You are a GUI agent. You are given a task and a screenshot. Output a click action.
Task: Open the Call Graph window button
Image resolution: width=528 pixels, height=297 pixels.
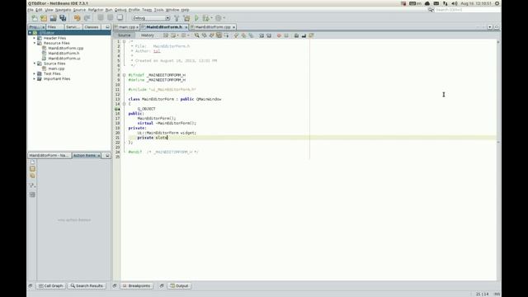click(50, 286)
